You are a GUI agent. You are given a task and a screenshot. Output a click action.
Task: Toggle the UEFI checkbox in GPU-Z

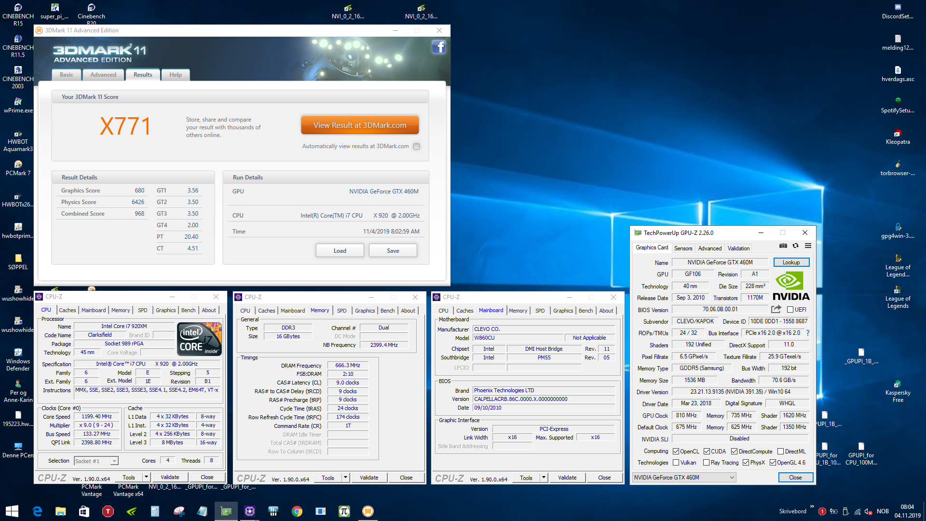[x=790, y=310]
